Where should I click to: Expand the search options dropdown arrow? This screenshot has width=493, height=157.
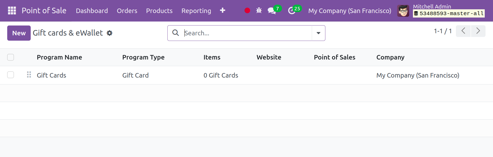(x=318, y=33)
